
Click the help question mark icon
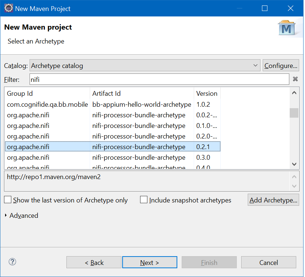(12, 262)
